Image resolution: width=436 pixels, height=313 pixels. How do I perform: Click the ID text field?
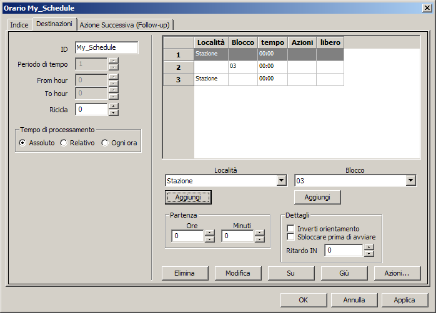106,48
